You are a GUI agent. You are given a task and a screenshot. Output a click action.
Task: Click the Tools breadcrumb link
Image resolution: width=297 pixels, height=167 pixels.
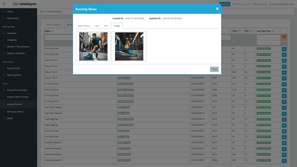pos(42,11)
